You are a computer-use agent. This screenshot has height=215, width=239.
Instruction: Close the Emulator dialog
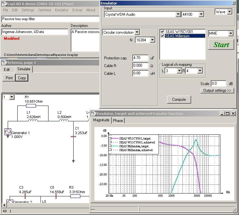pyautogui.click(x=234, y=3)
